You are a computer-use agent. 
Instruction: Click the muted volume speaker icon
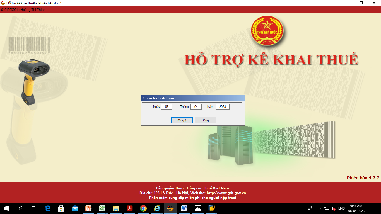click(333, 208)
